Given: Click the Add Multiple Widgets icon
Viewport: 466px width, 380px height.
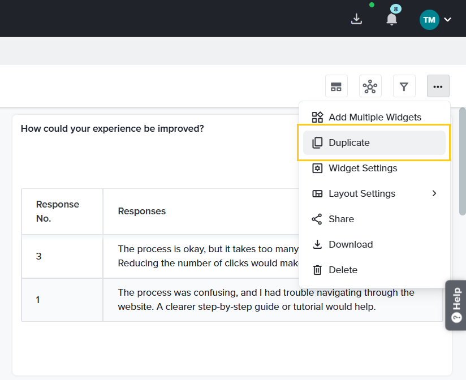Looking at the screenshot, I should click(317, 117).
